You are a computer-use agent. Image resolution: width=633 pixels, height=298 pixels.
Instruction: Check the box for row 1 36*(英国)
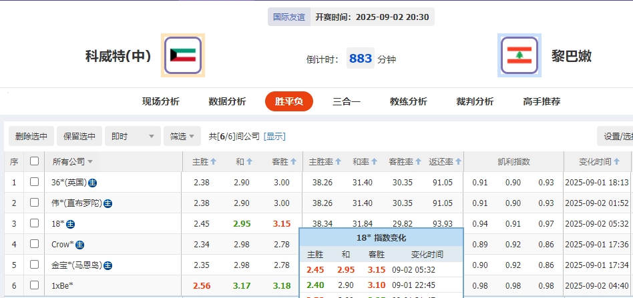click(34, 182)
